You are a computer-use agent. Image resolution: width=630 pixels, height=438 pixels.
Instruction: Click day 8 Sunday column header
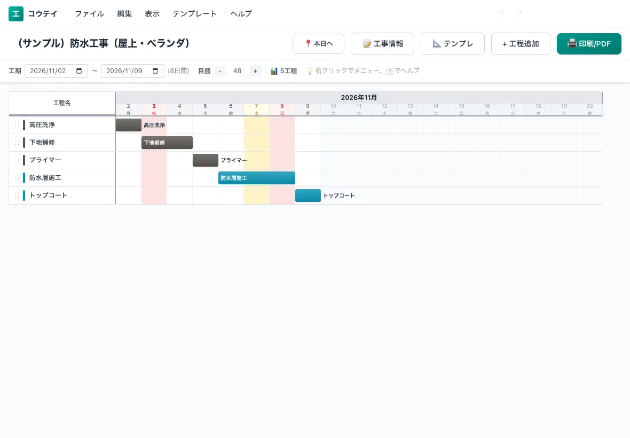282,109
